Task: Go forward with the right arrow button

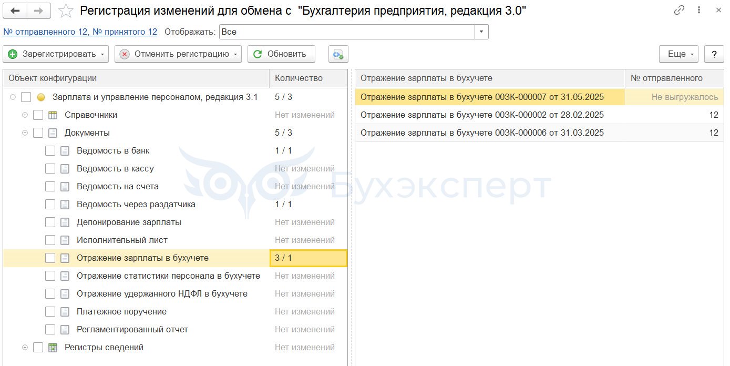Action: [x=39, y=11]
